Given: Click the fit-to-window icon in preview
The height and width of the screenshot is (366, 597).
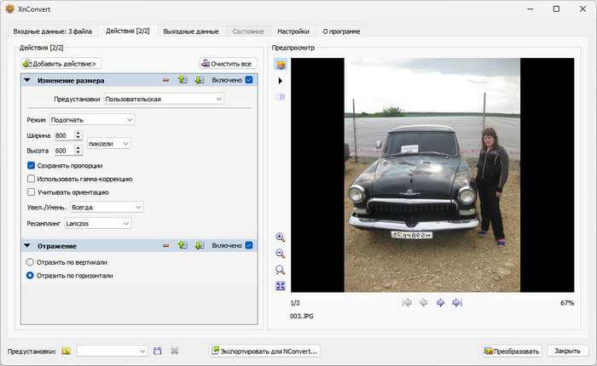Looking at the screenshot, I should point(281,286).
